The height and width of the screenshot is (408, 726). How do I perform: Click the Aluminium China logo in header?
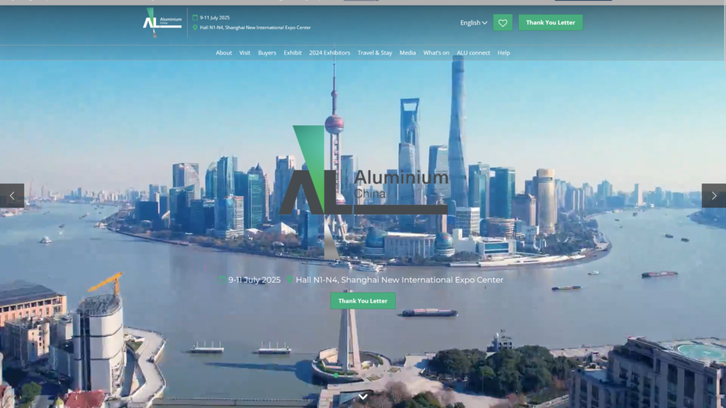tap(162, 22)
